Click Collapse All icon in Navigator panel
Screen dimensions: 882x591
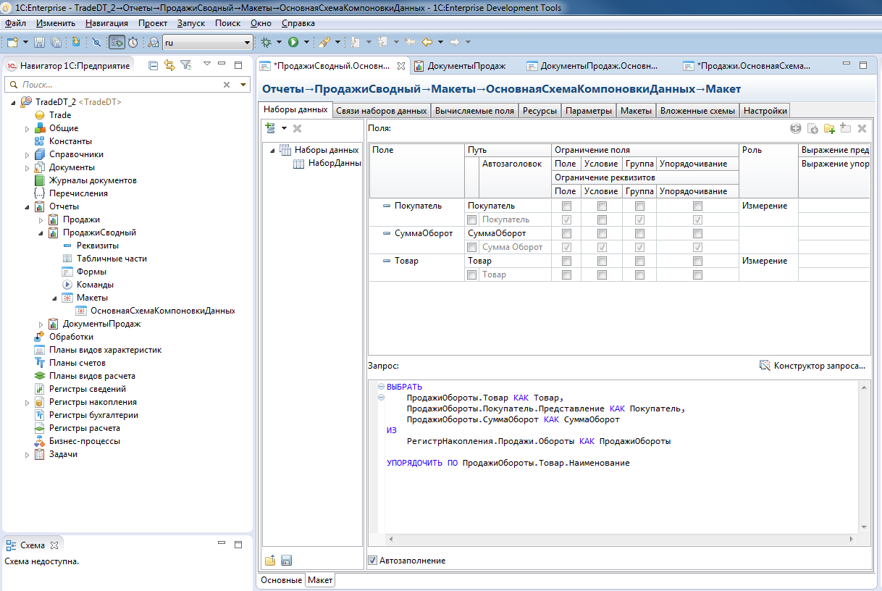(x=154, y=65)
